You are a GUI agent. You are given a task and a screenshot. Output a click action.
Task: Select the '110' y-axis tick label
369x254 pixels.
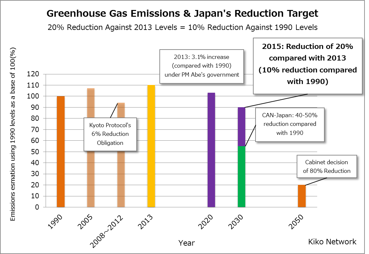click(x=33, y=85)
